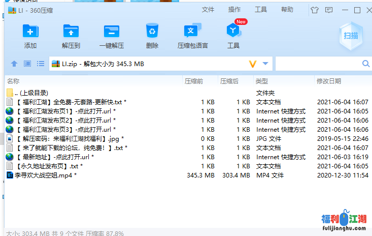Go up one level with the up arrow
Viewport: 372px width, 236px height.
click(x=14, y=64)
